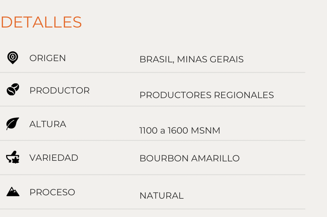
Task: Click the orange DETALLES heading
Action: pyautogui.click(x=41, y=22)
